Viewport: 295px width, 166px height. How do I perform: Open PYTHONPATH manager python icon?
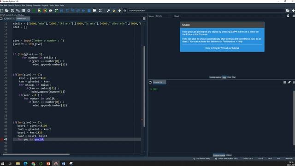pyautogui.click(x=114, y=11)
